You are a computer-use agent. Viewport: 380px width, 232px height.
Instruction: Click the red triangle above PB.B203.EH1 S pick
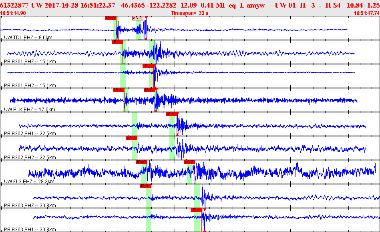[205, 210]
